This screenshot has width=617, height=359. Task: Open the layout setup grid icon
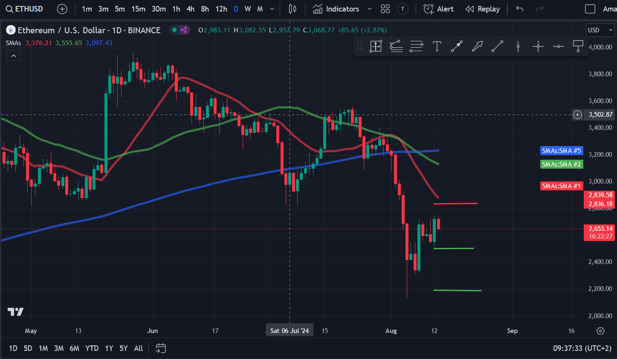tap(385, 9)
